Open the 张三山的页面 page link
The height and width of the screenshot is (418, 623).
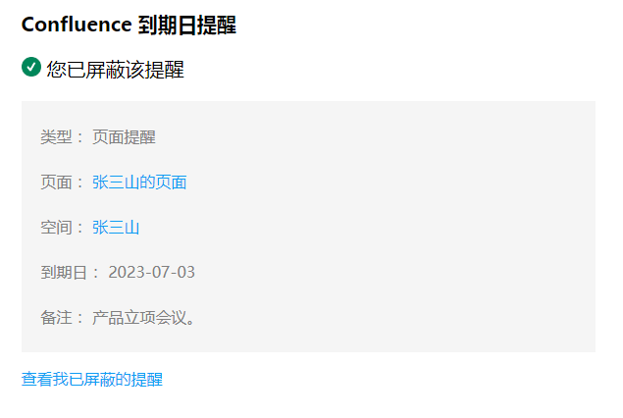click(x=139, y=182)
